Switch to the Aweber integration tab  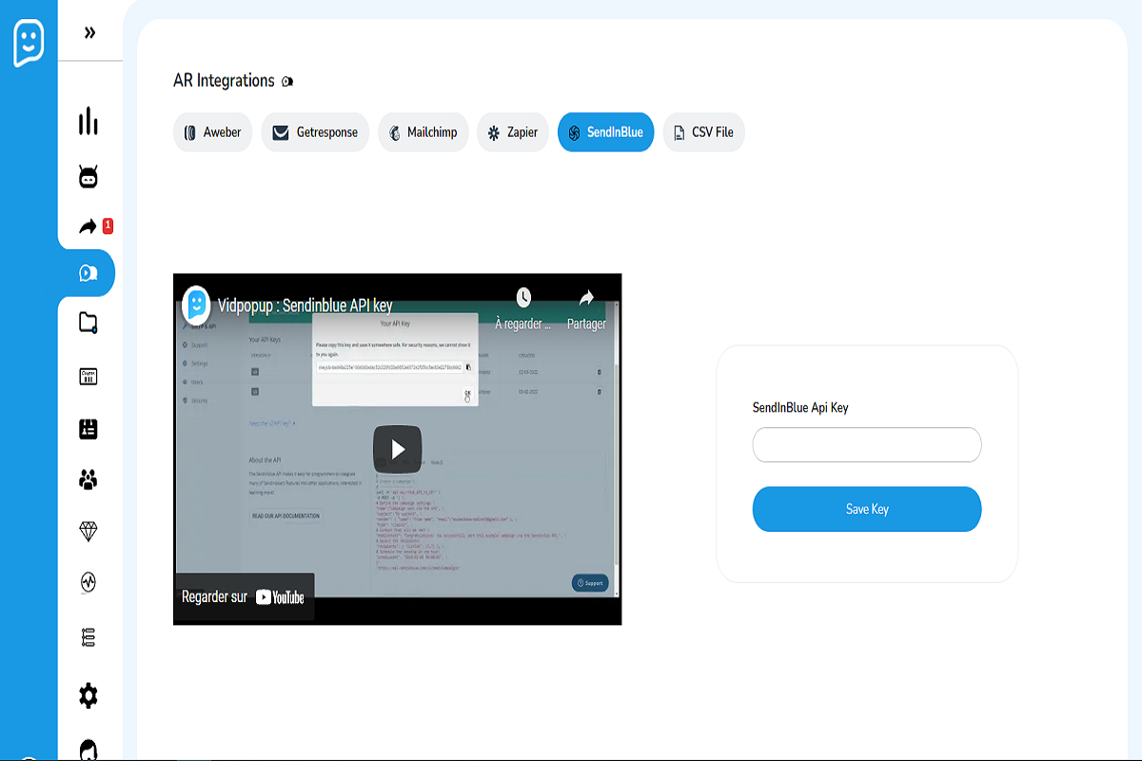click(212, 132)
